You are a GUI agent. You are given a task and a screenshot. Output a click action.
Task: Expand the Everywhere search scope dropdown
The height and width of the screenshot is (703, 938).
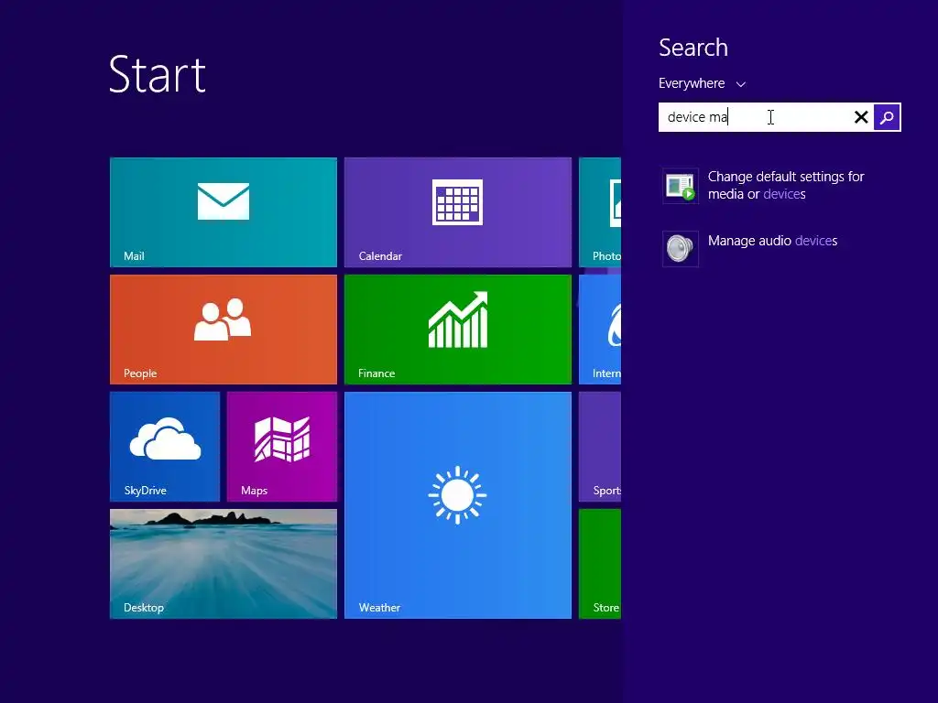tap(702, 83)
